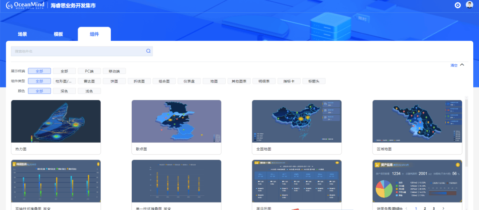Filter component type by 明细表
Screen dimensions: 479x210
click(264, 81)
